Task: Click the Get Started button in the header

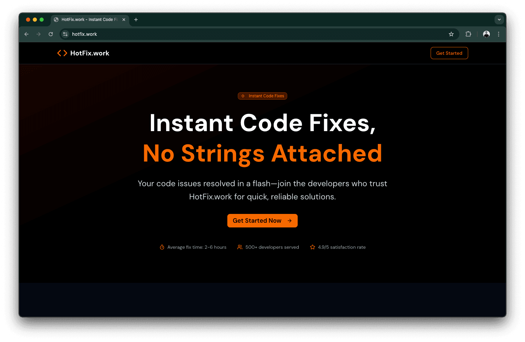Action: [449, 53]
